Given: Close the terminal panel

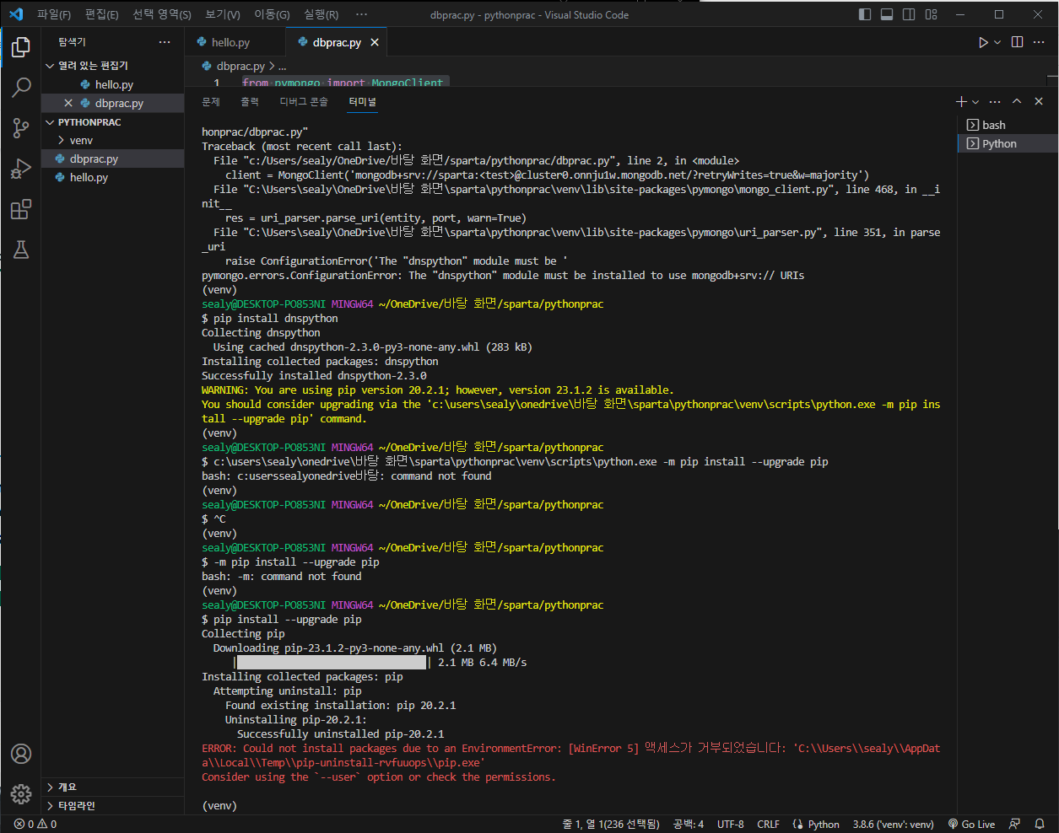Looking at the screenshot, I should click(1039, 102).
